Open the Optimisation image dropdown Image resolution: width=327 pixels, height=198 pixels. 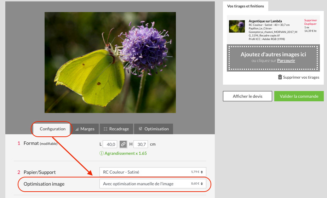[x=153, y=184]
